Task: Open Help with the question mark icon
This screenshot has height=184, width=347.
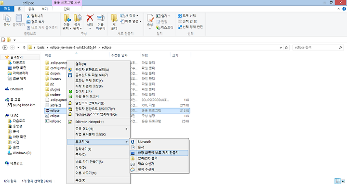Action: coord(344,9)
